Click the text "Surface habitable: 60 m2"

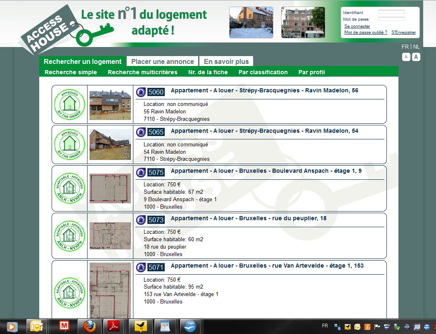click(x=173, y=239)
